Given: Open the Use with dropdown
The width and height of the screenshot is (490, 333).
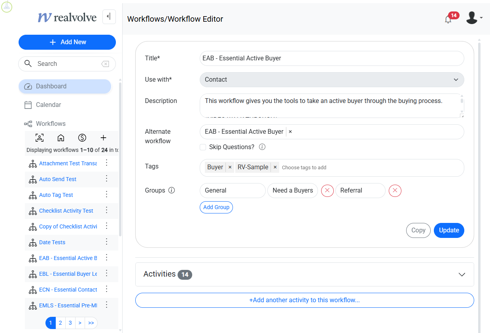Looking at the screenshot, I should tap(331, 80).
